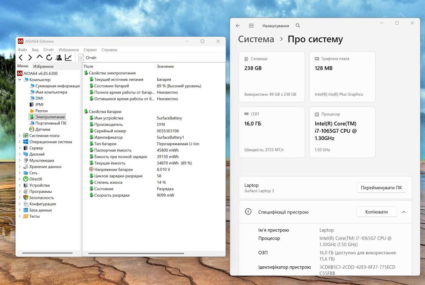Expand the Сервер node
This screenshot has width=425, height=285.
[20, 148]
